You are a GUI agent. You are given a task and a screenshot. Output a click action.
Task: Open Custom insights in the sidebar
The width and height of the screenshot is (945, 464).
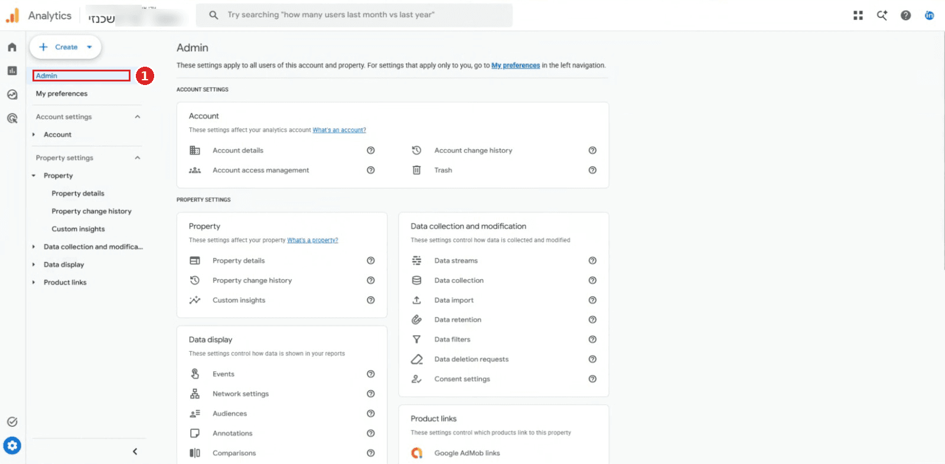(x=78, y=229)
